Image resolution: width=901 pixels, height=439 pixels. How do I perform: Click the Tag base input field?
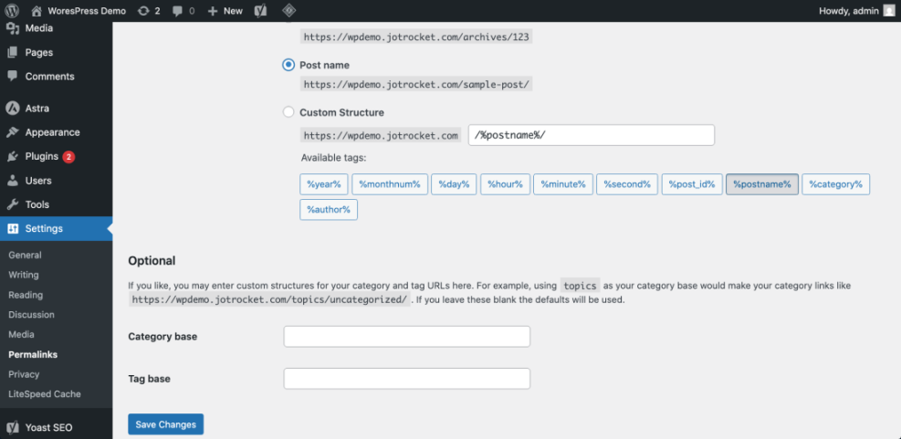pos(407,379)
